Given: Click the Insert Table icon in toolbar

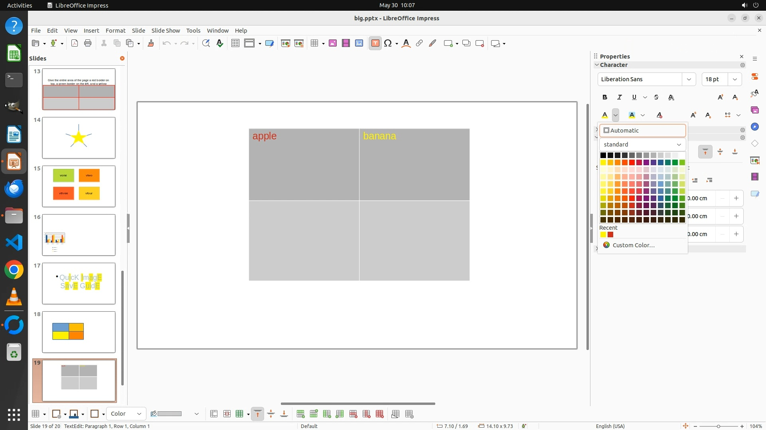Looking at the screenshot, I should click(x=314, y=43).
